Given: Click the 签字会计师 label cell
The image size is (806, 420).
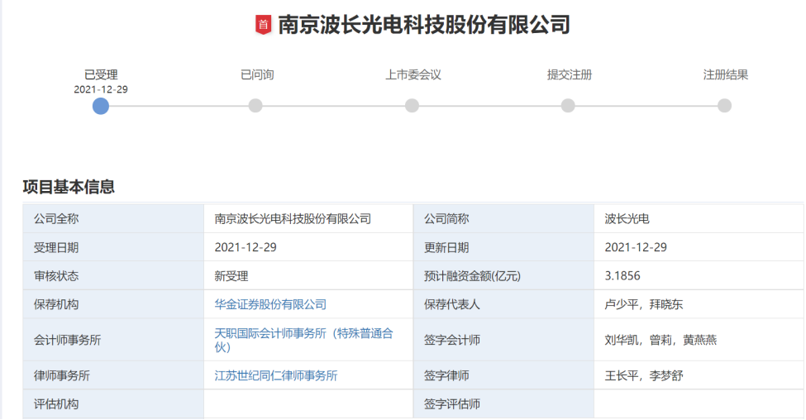Looking at the screenshot, I should point(503,340).
